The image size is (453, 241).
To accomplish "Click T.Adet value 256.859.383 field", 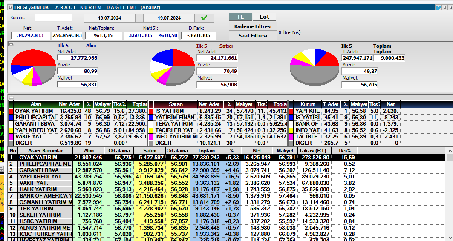I will pyautogui.click(x=67, y=35).
